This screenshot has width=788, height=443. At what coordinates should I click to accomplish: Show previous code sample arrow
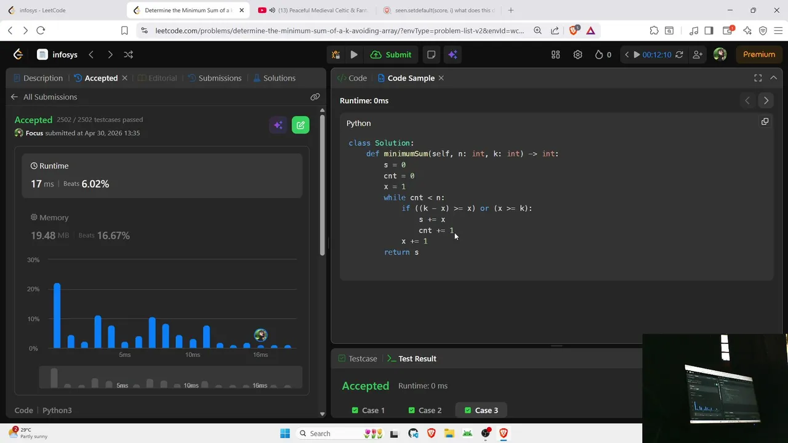click(x=747, y=100)
